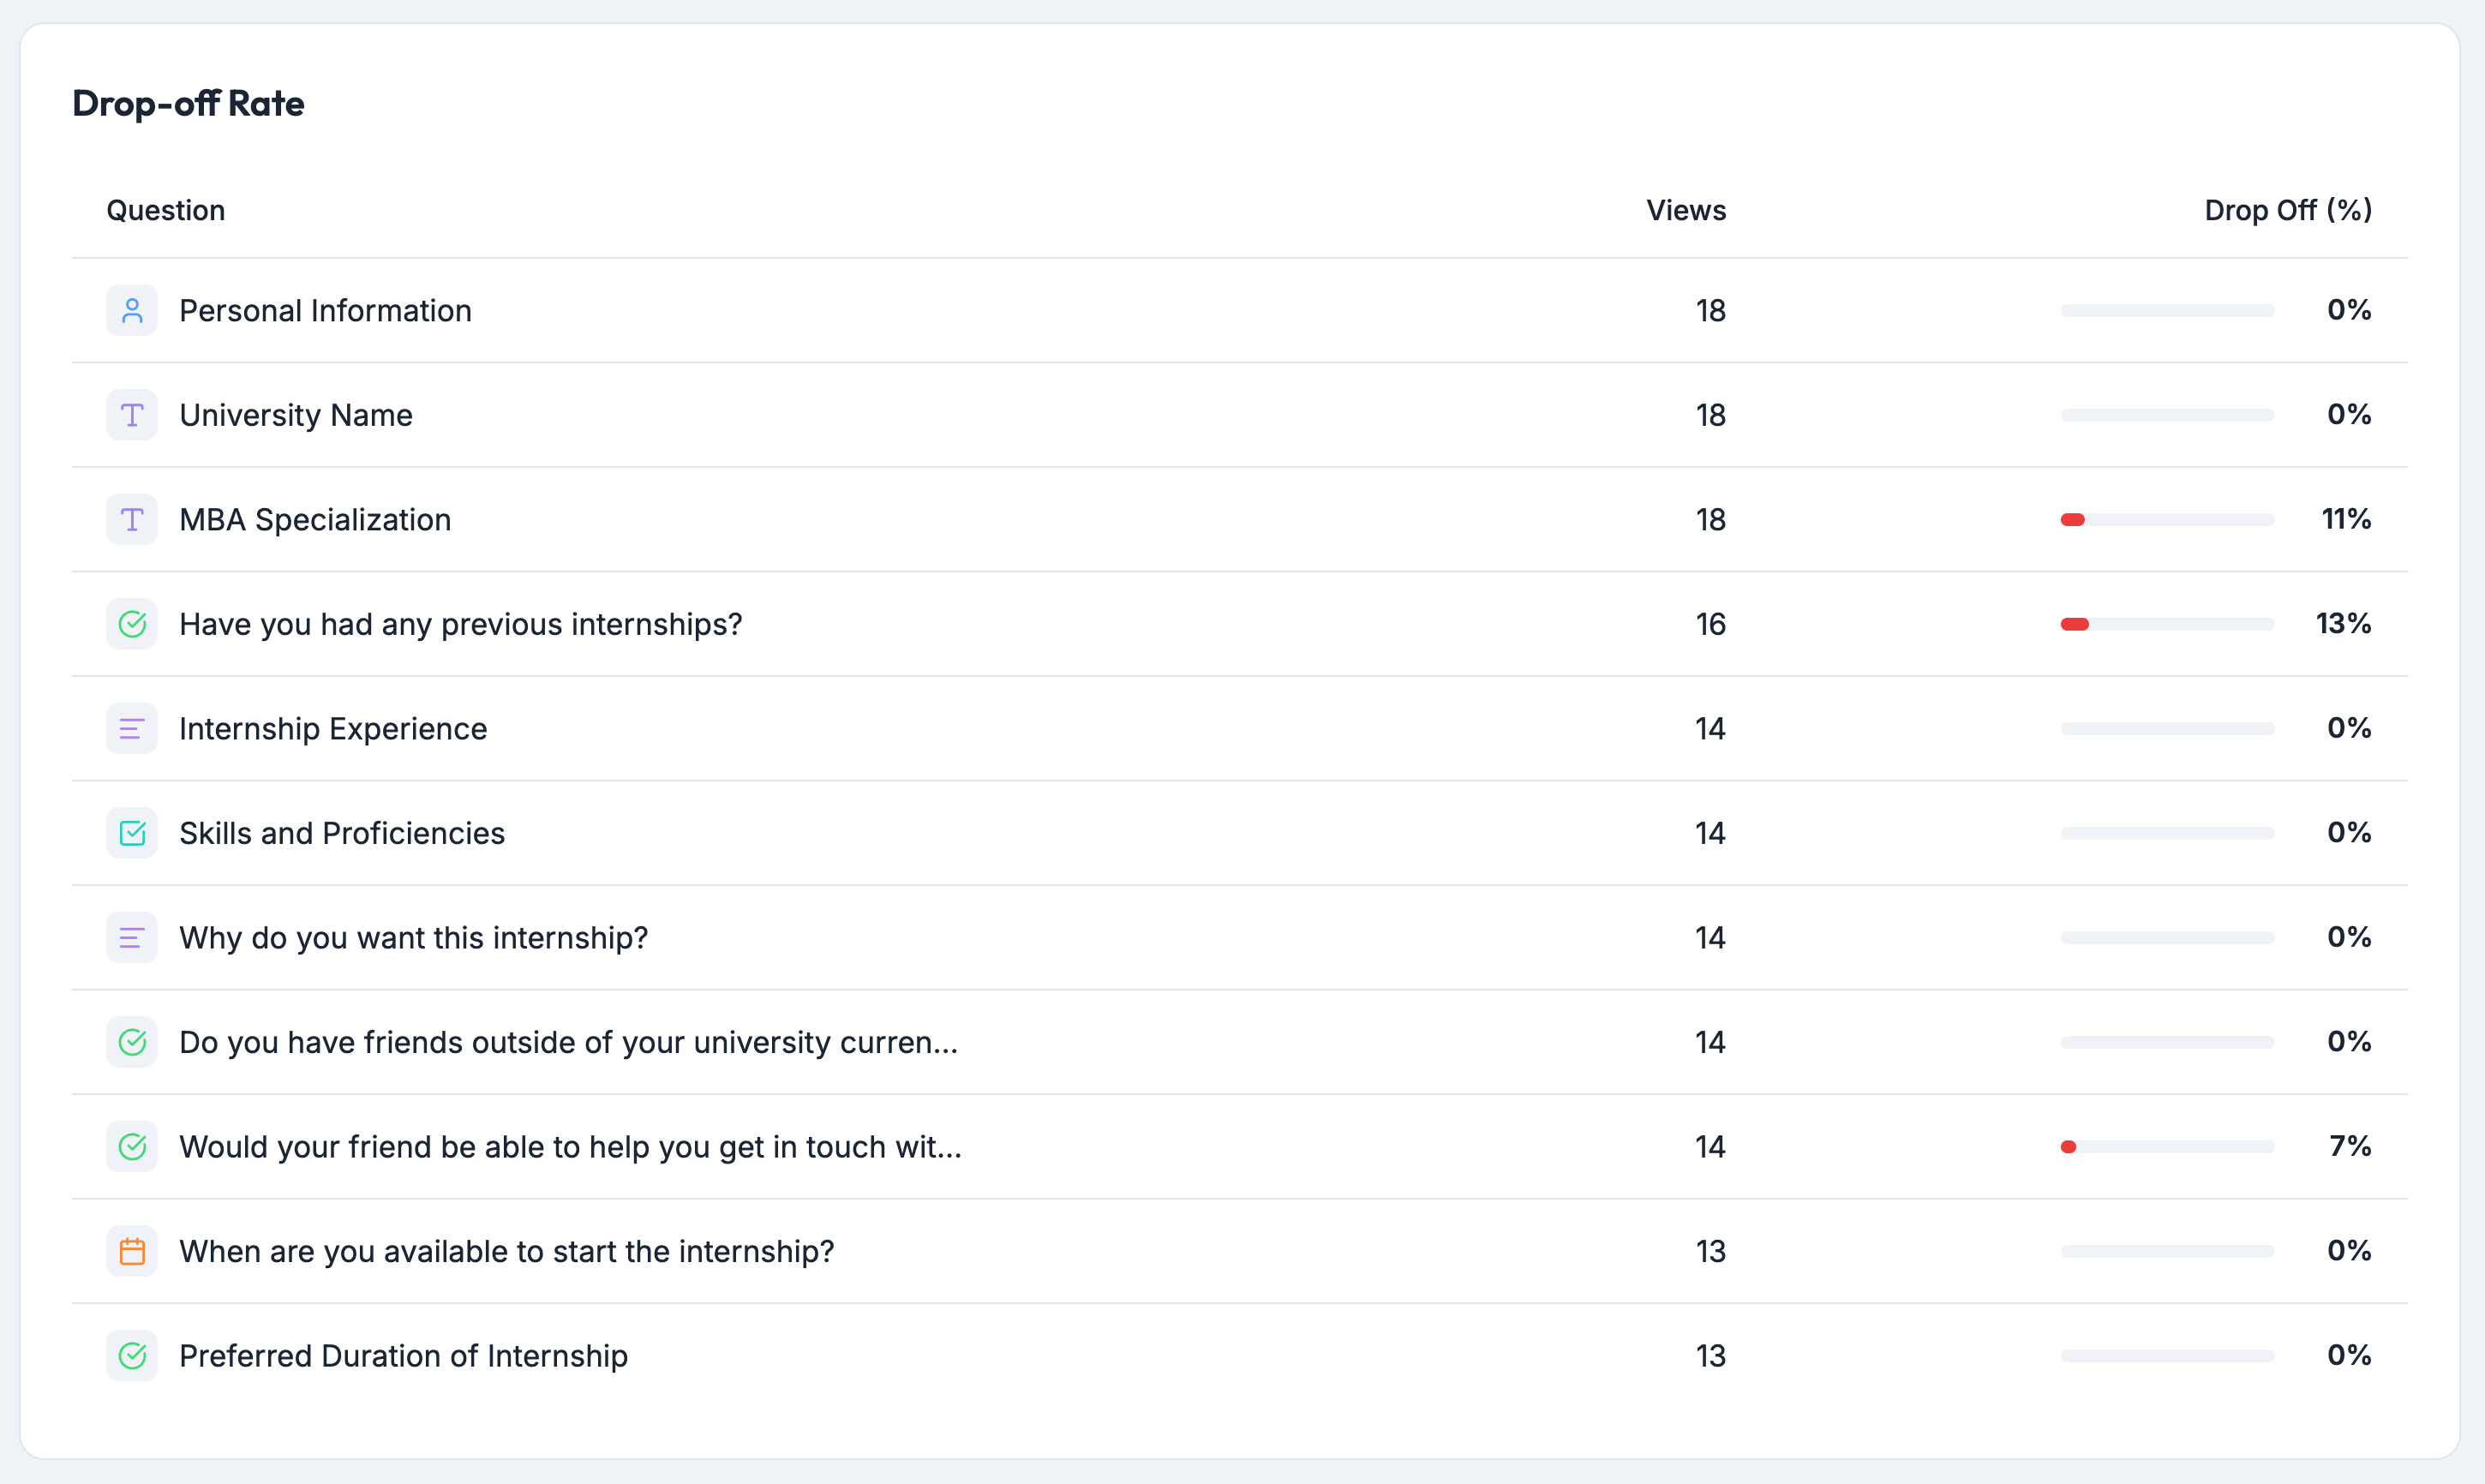Click the 13% drop-off progress bar
Screen dimensions: 2485x1484
[x=2166, y=623]
